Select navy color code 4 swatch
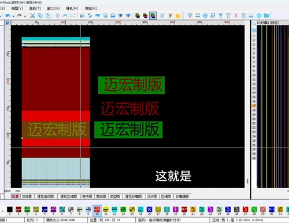 click(45, 210)
